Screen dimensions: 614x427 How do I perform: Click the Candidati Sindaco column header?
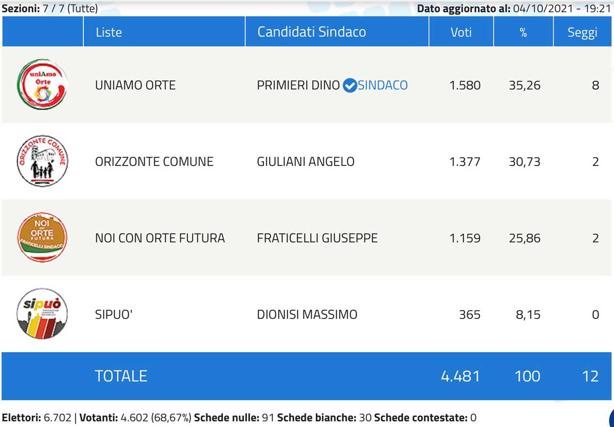pos(312,32)
